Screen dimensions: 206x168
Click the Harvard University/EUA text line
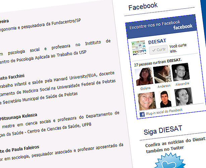coord(57,79)
